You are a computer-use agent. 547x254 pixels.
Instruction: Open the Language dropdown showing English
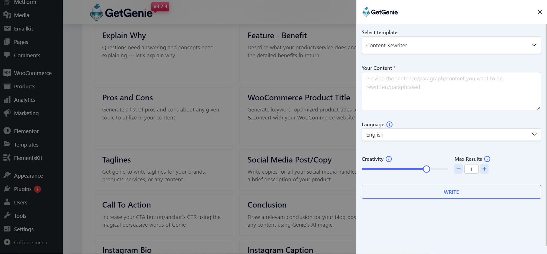pyautogui.click(x=451, y=135)
